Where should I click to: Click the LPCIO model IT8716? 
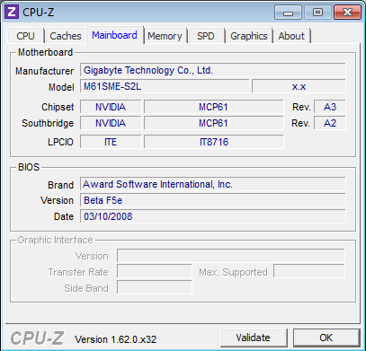tap(213, 142)
